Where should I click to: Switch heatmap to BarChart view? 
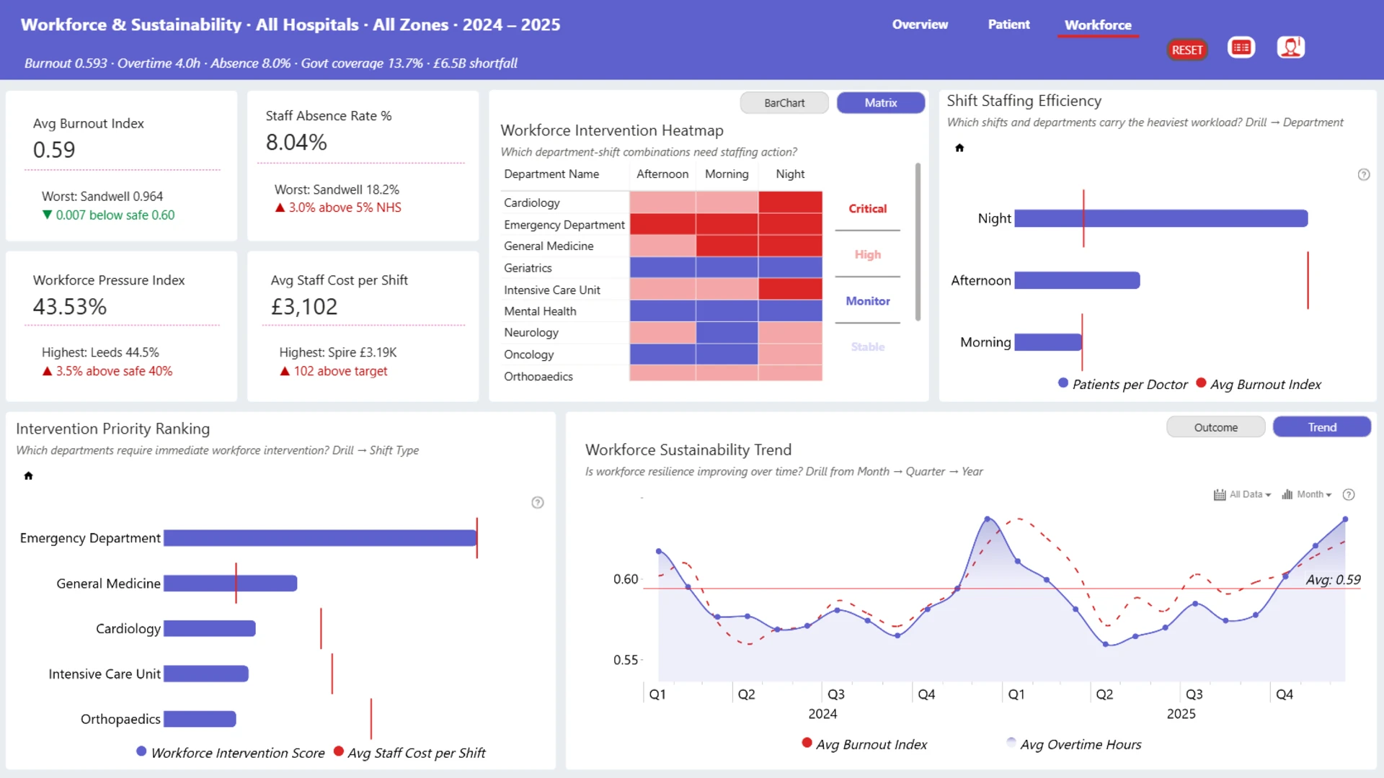coord(784,103)
